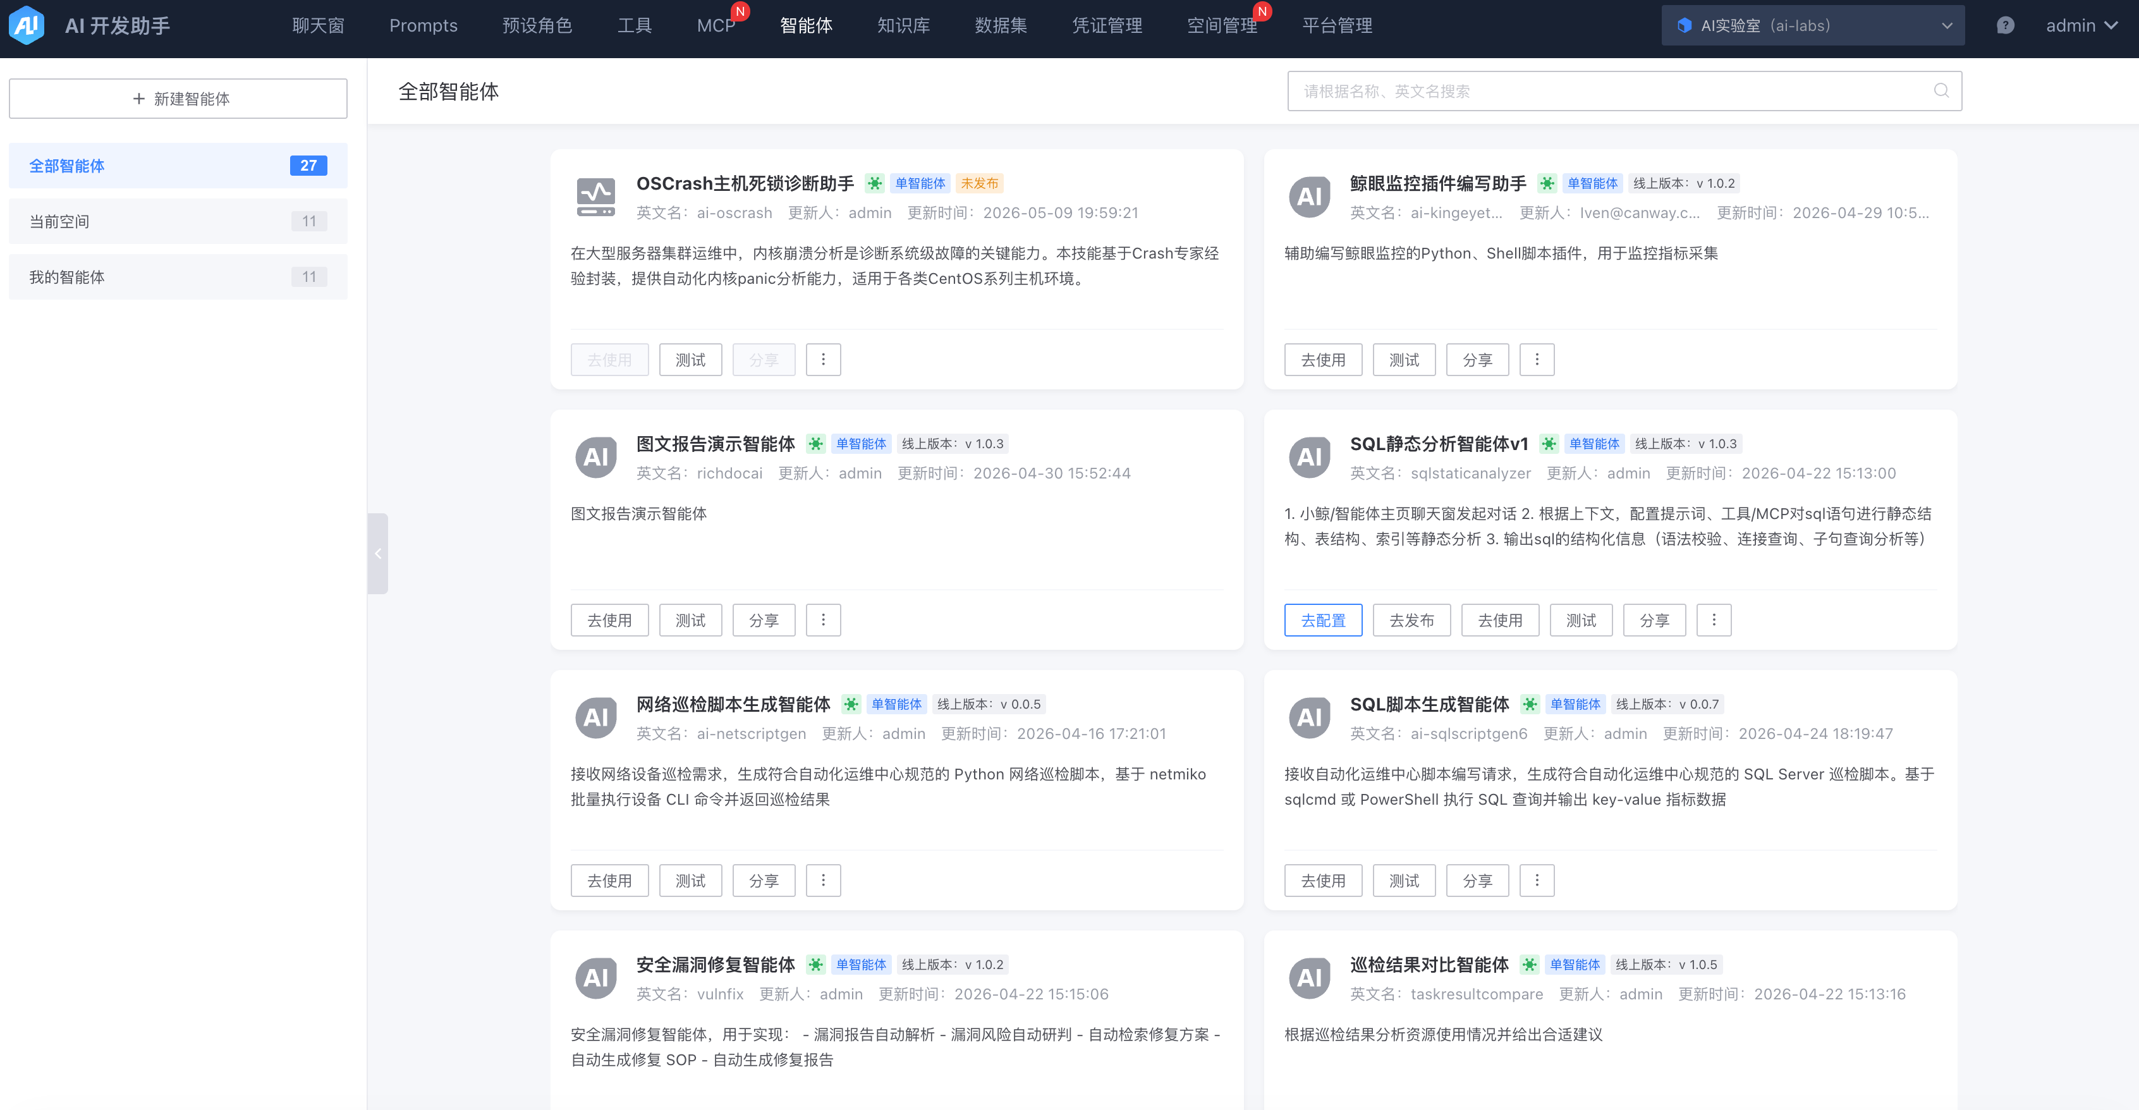Open more options for 鲸眼监控插件编写助手 card
The image size is (2139, 1110).
coord(1537,360)
